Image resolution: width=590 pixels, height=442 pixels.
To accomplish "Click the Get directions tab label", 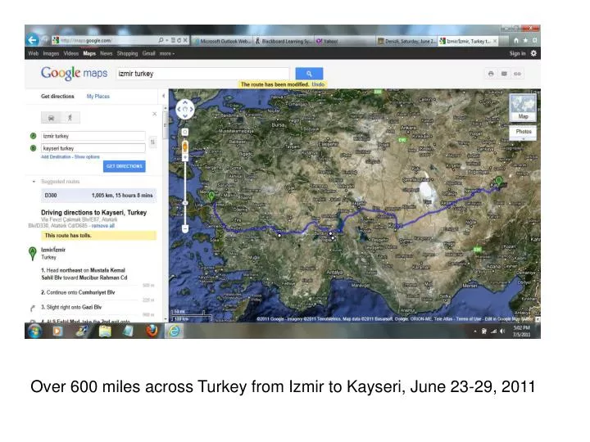I will pos(57,97).
